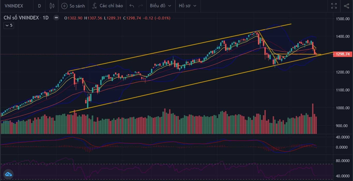The image size is (353, 181).
Task: Click the red 1298.74 current price label
Action: (343, 54)
